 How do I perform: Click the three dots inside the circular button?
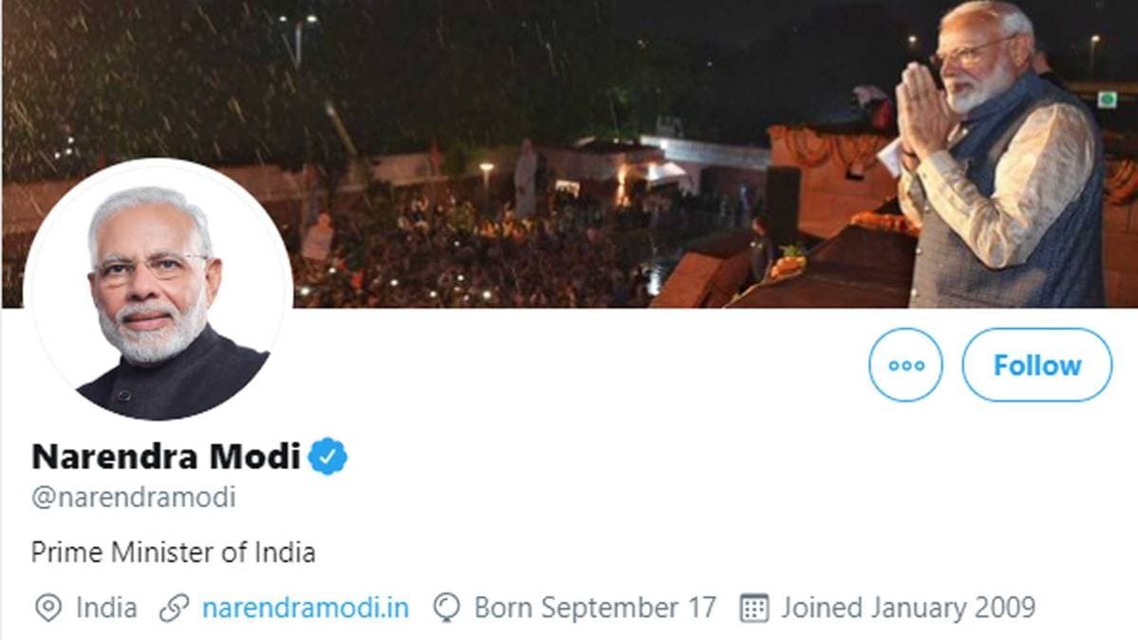905,364
